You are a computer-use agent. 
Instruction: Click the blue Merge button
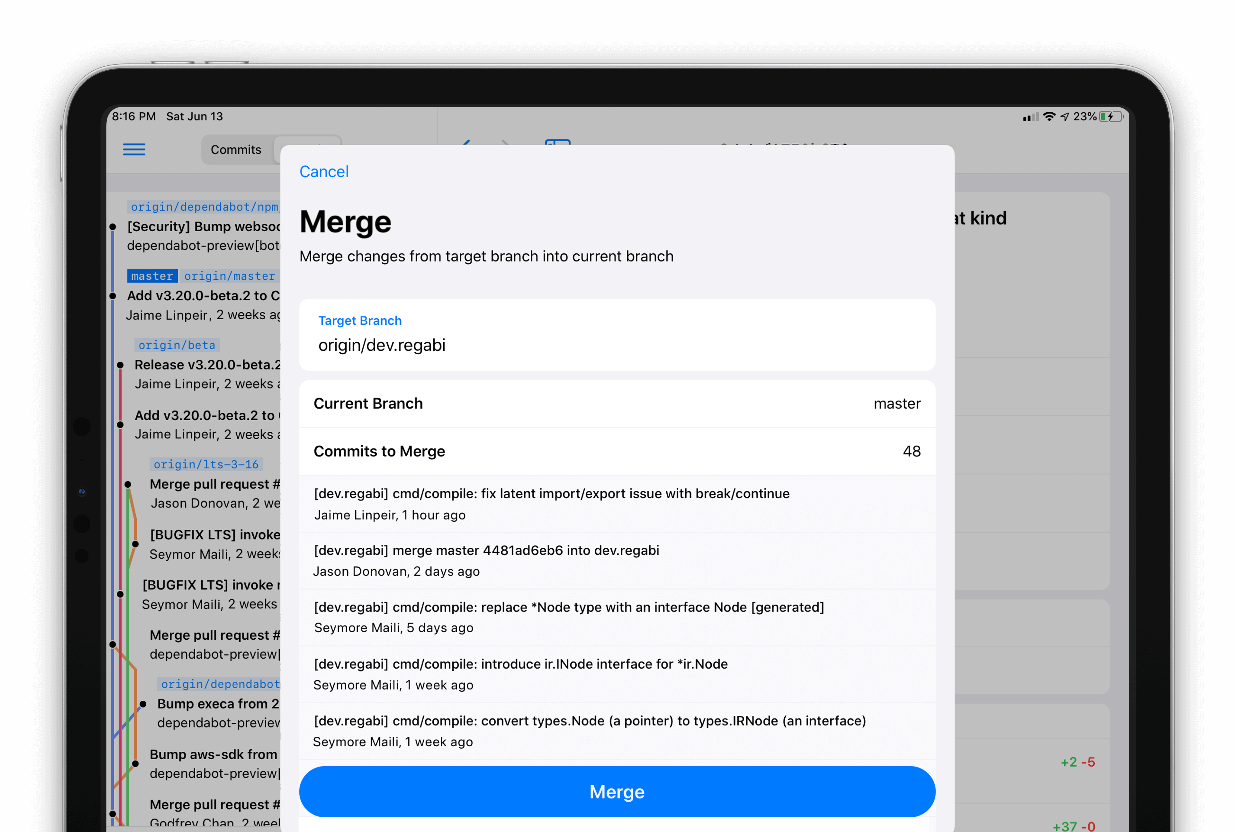click(617, 791)
